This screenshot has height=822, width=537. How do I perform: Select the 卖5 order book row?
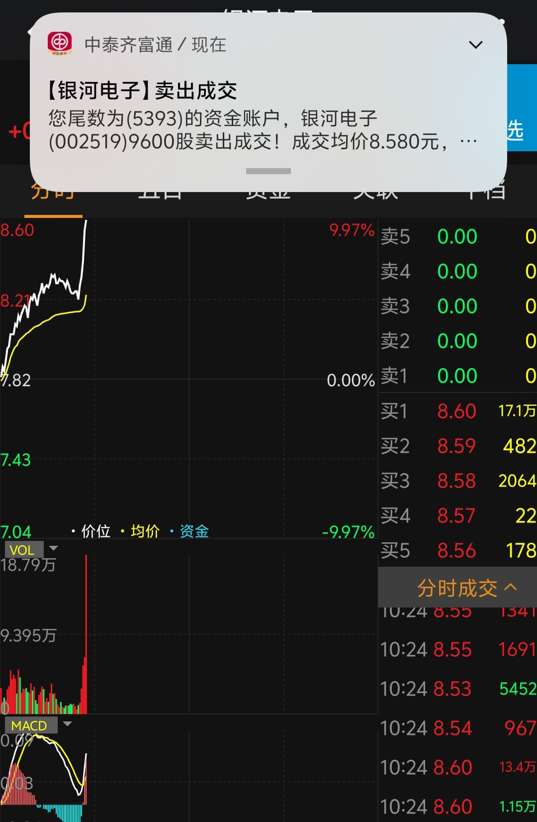[x=458, y=236]
